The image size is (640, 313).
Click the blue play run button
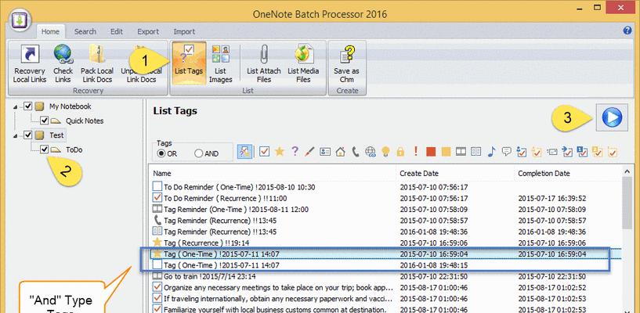click(x=612, y=117)
